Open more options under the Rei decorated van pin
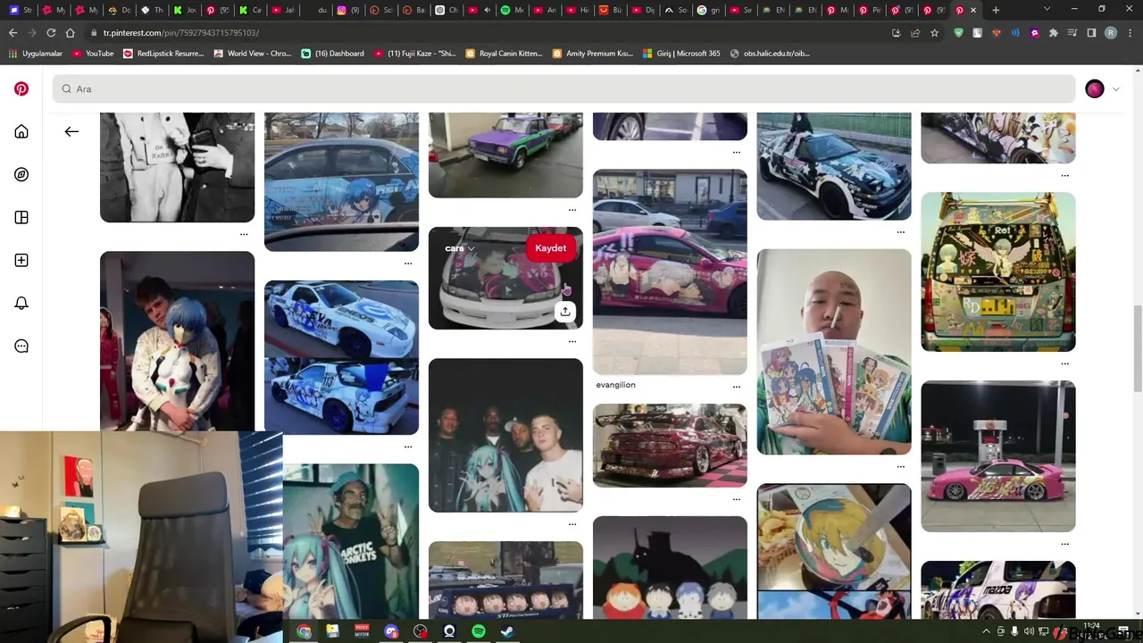The image size is (1143, 643). (1065, 363)
